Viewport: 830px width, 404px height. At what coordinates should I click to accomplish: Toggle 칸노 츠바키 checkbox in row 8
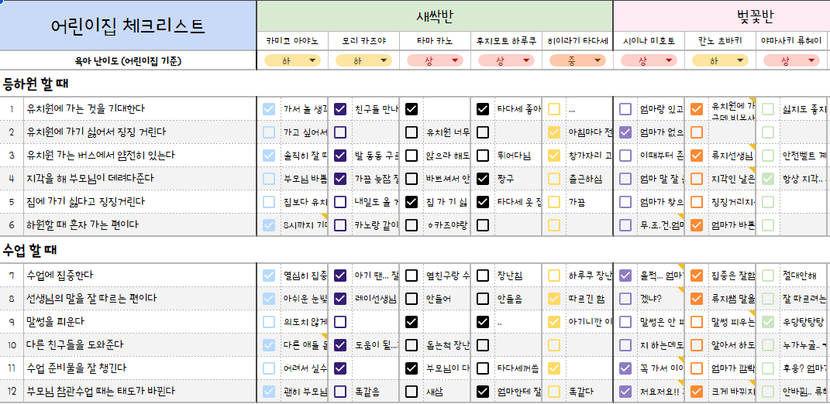[697, 298]
